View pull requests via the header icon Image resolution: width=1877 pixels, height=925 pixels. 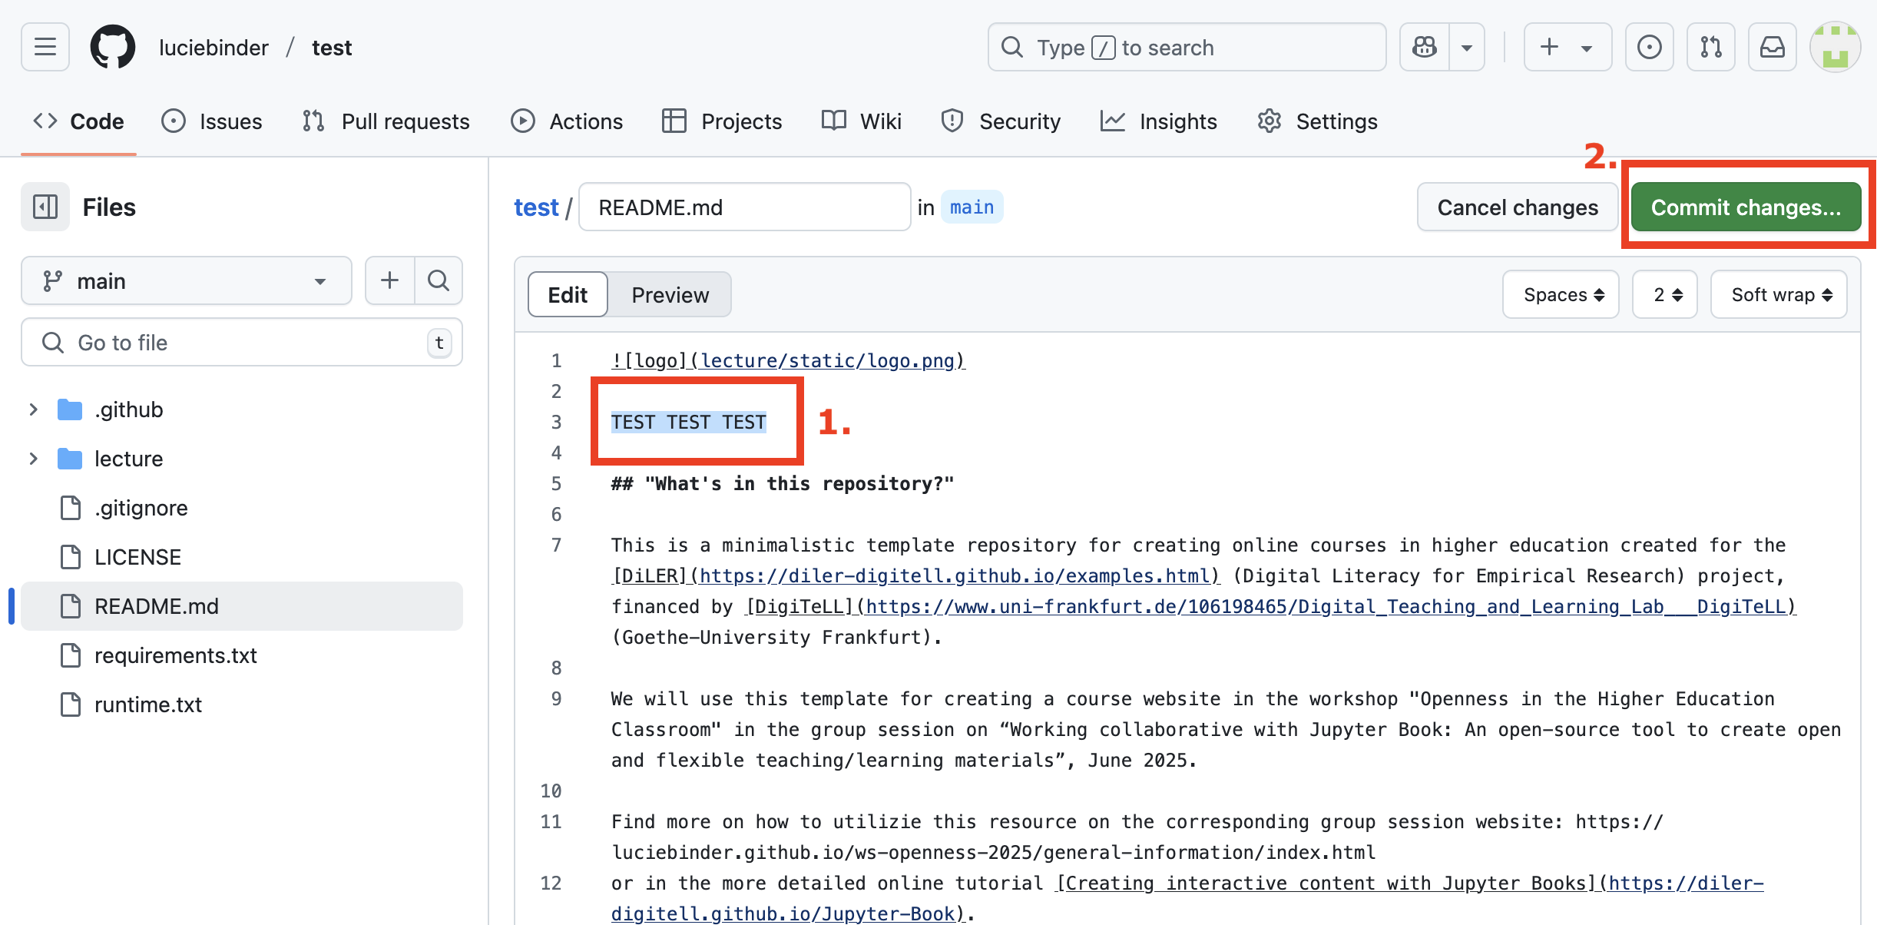[1711, 47]
